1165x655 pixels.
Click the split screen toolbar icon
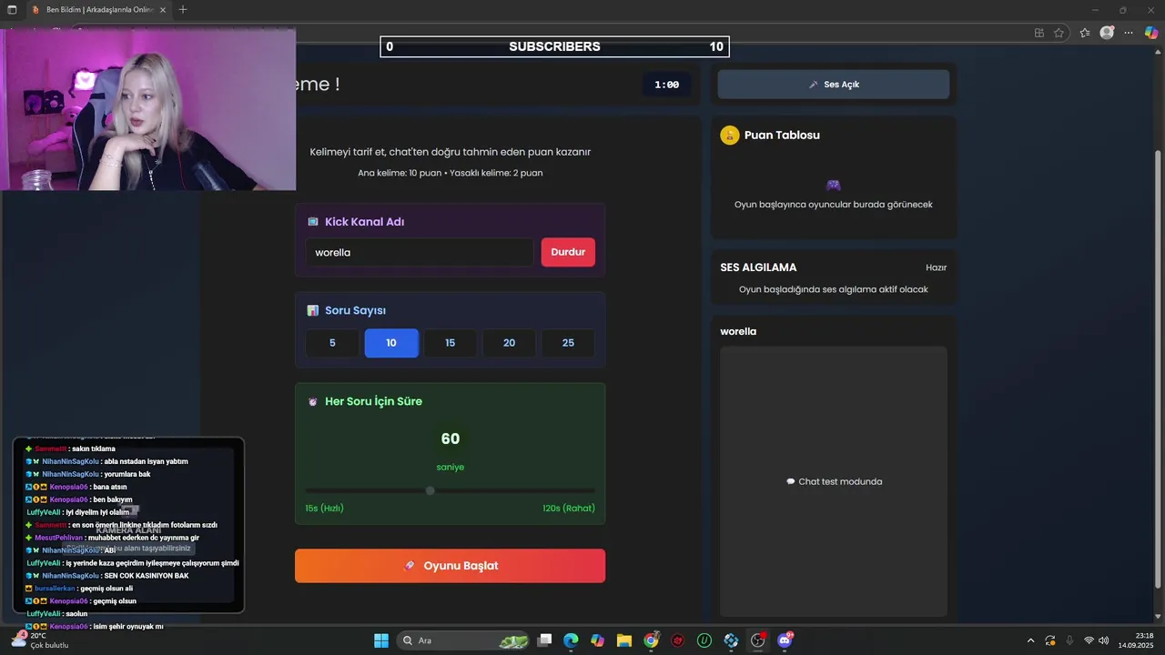click(1038, 33)
